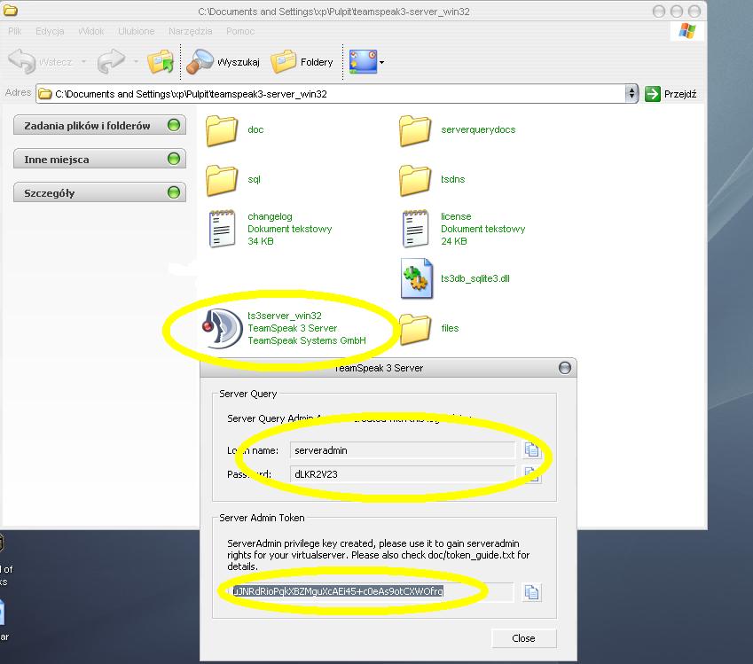Image resolution: width=753 pixels, height=664 pixels.
Task: Select the license file name text
Action: coord(456,216)
